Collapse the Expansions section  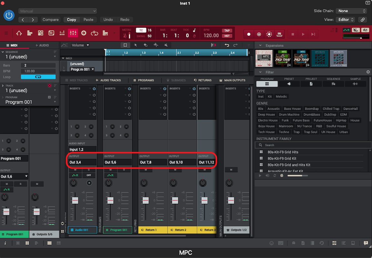pos(260,45)
